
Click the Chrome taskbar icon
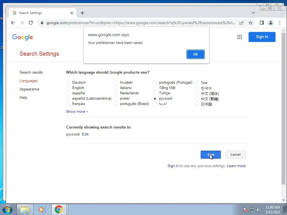pos(59,209)
